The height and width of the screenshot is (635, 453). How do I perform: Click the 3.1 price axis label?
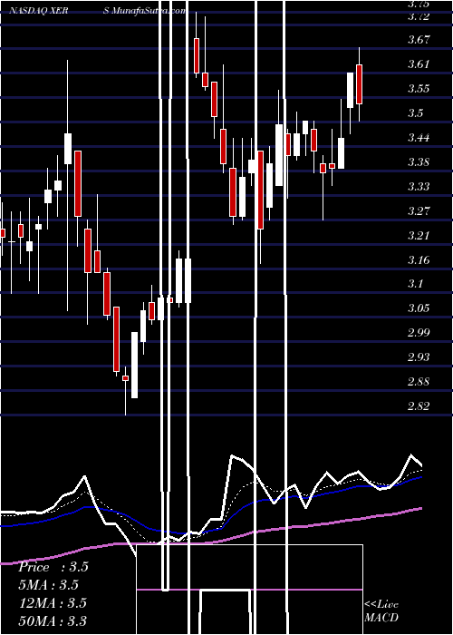pyautogui.click(x=415, y=283)
